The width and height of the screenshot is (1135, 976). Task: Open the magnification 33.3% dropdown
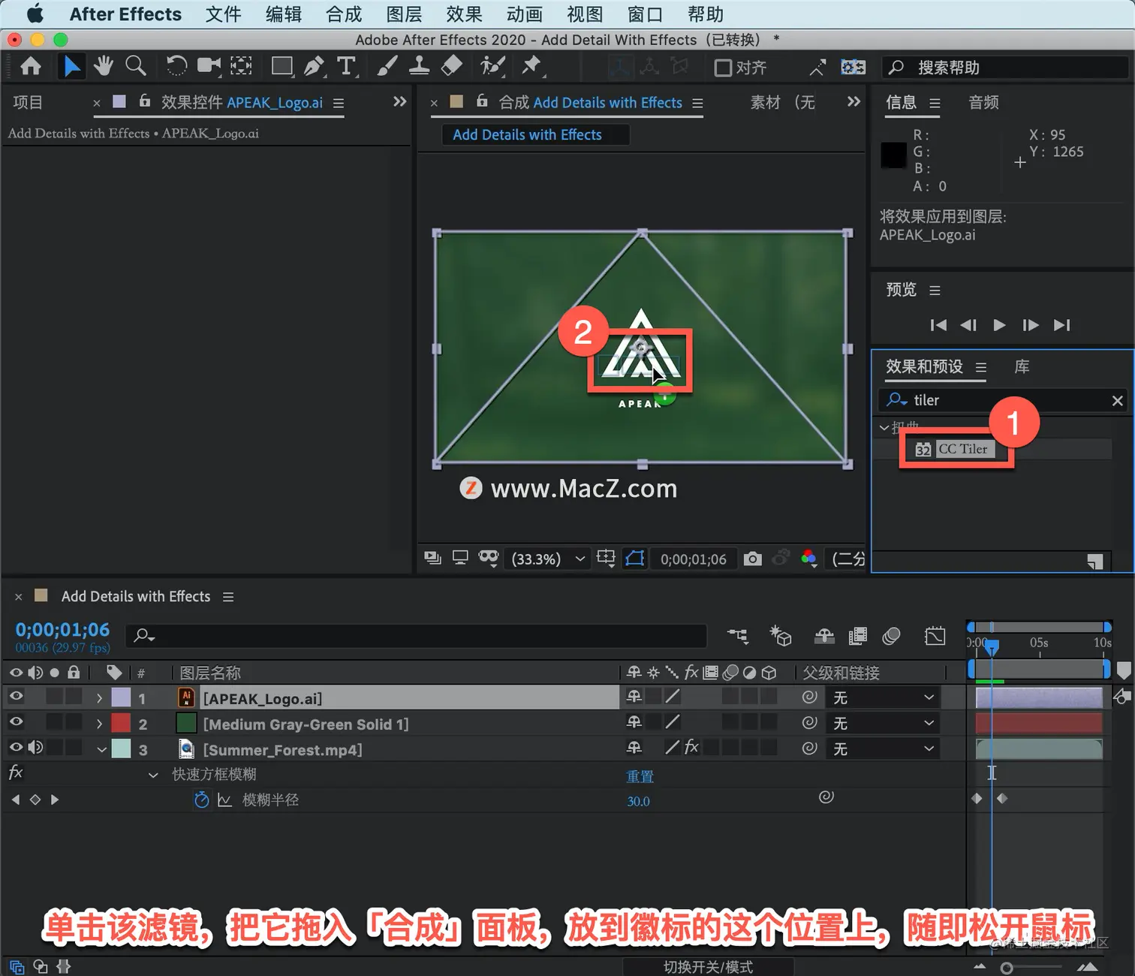pos(547,559)
